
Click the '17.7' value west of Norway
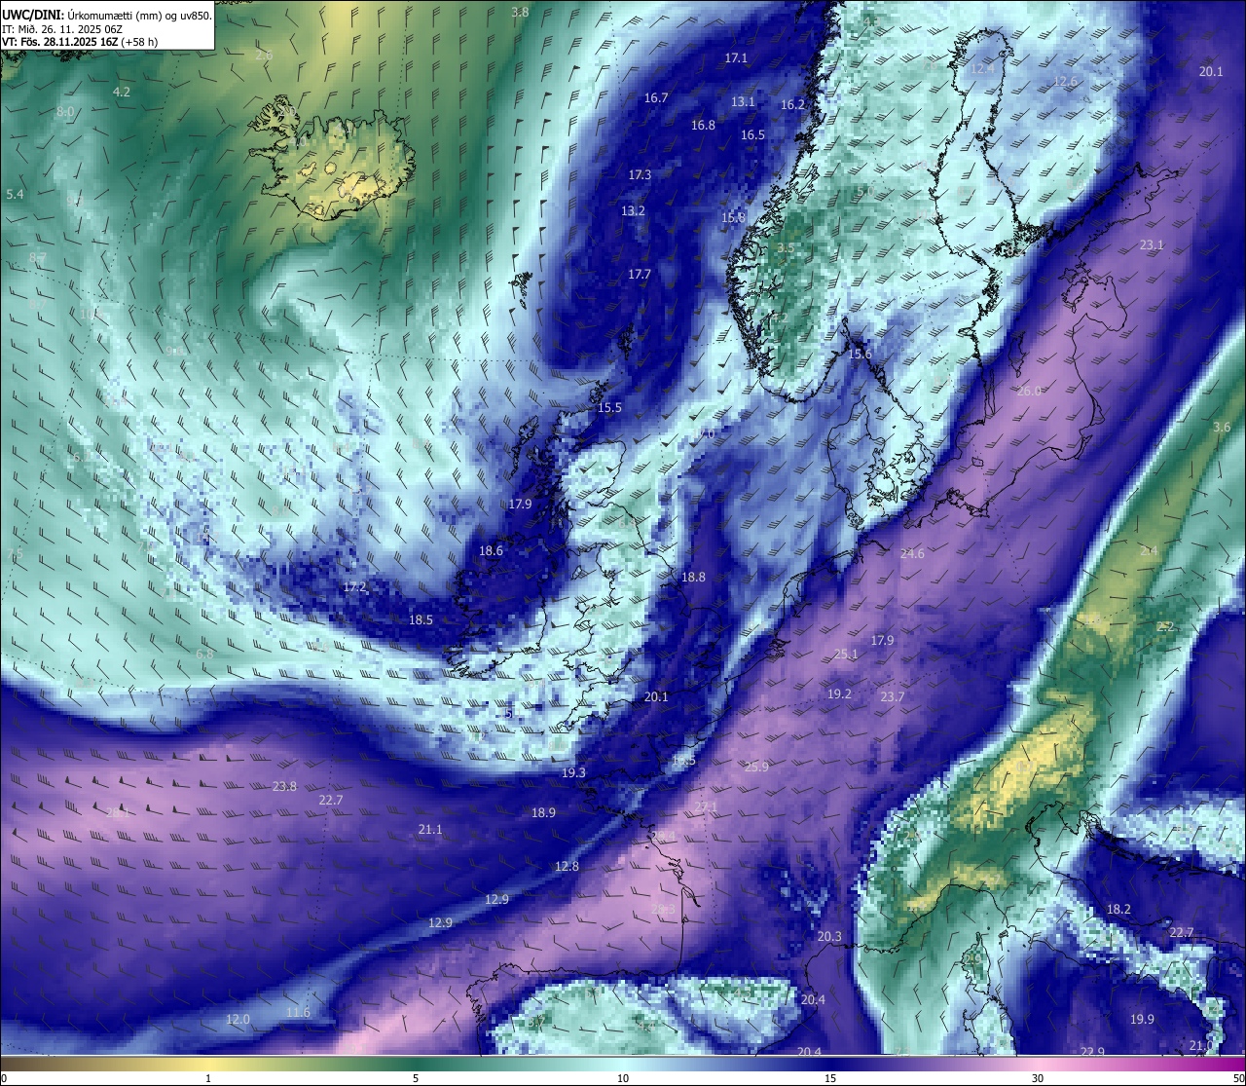coord(640,275)
